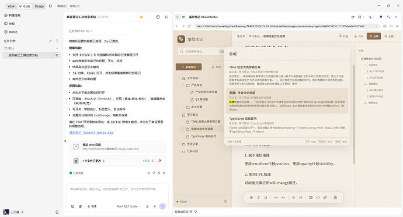403x217 pixels.
Task: Activate microphone voice input in chat
Action: tap(147, 207)
